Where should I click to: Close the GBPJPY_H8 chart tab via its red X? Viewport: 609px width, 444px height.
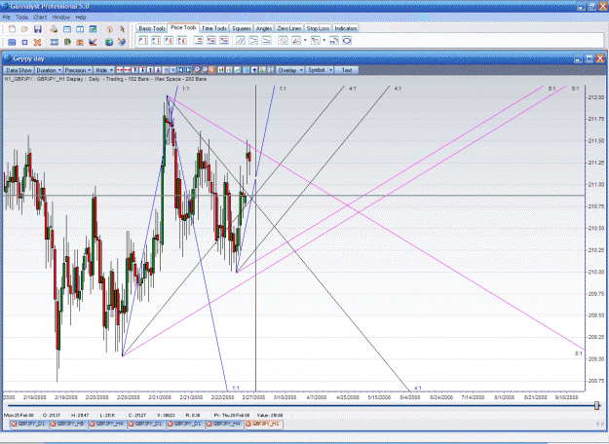pos(54,425)
